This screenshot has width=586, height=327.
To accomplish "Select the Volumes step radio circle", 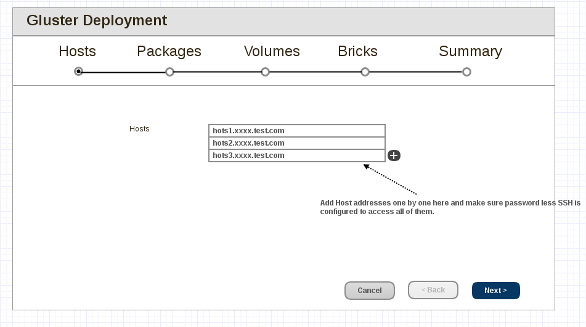I will (x=265, y=72).
